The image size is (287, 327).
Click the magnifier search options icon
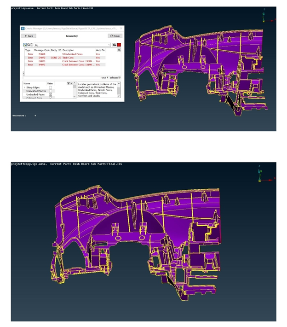click(x=29, y=45)
